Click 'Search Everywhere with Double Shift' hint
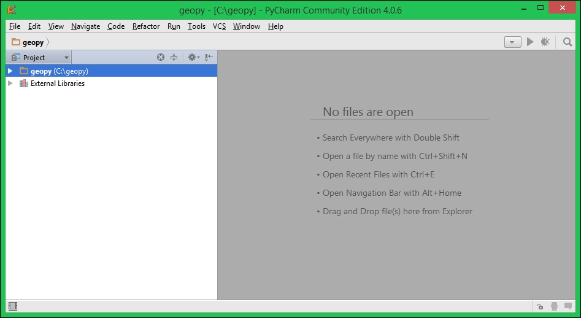 [x=391, y=138]
